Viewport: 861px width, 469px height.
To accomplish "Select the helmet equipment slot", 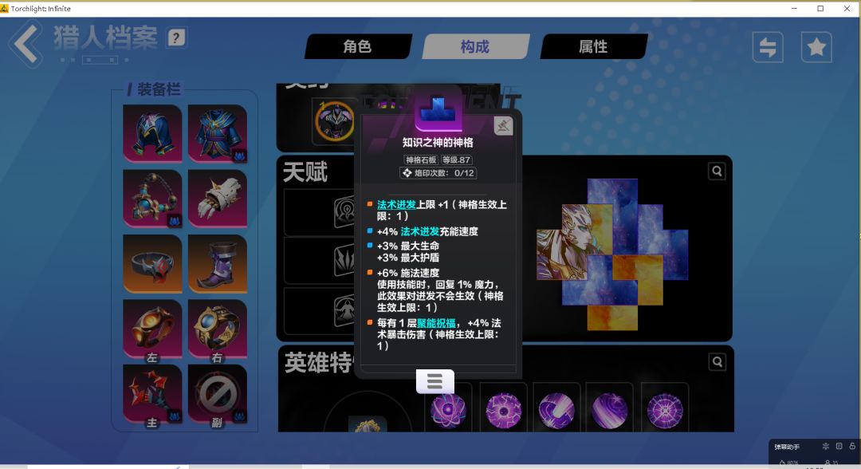I will coord(152,133).
